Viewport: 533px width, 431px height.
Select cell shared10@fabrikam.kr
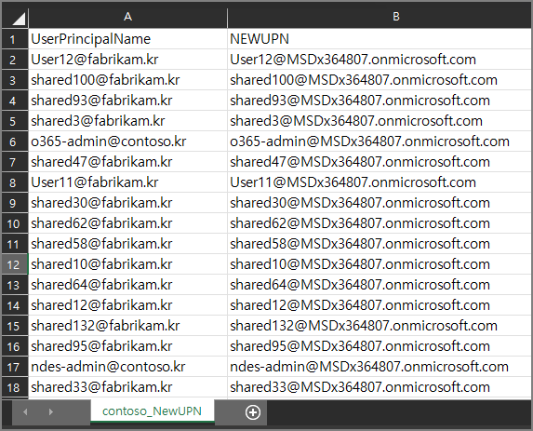[127, 264]
